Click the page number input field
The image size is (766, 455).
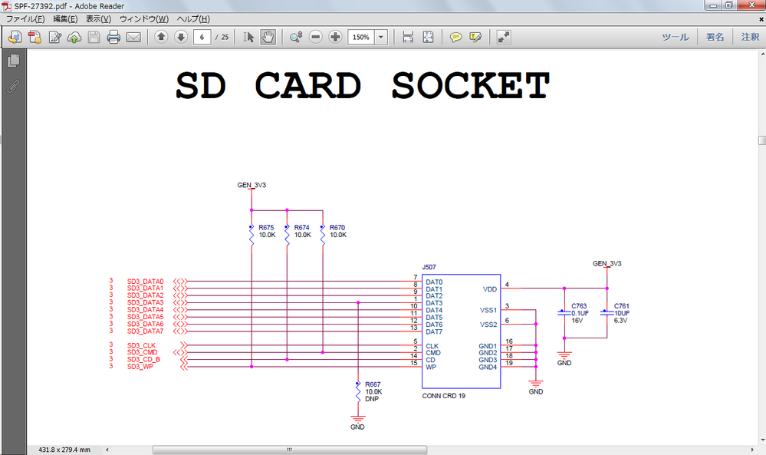coord(202,36)
